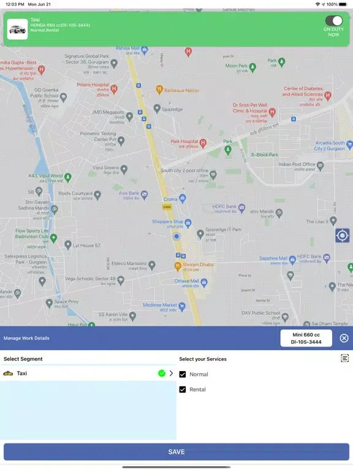The height and width of the screenshot is (471, 353).
Task: Tap the Park Hospital marker
Action: tap(203, 143)
